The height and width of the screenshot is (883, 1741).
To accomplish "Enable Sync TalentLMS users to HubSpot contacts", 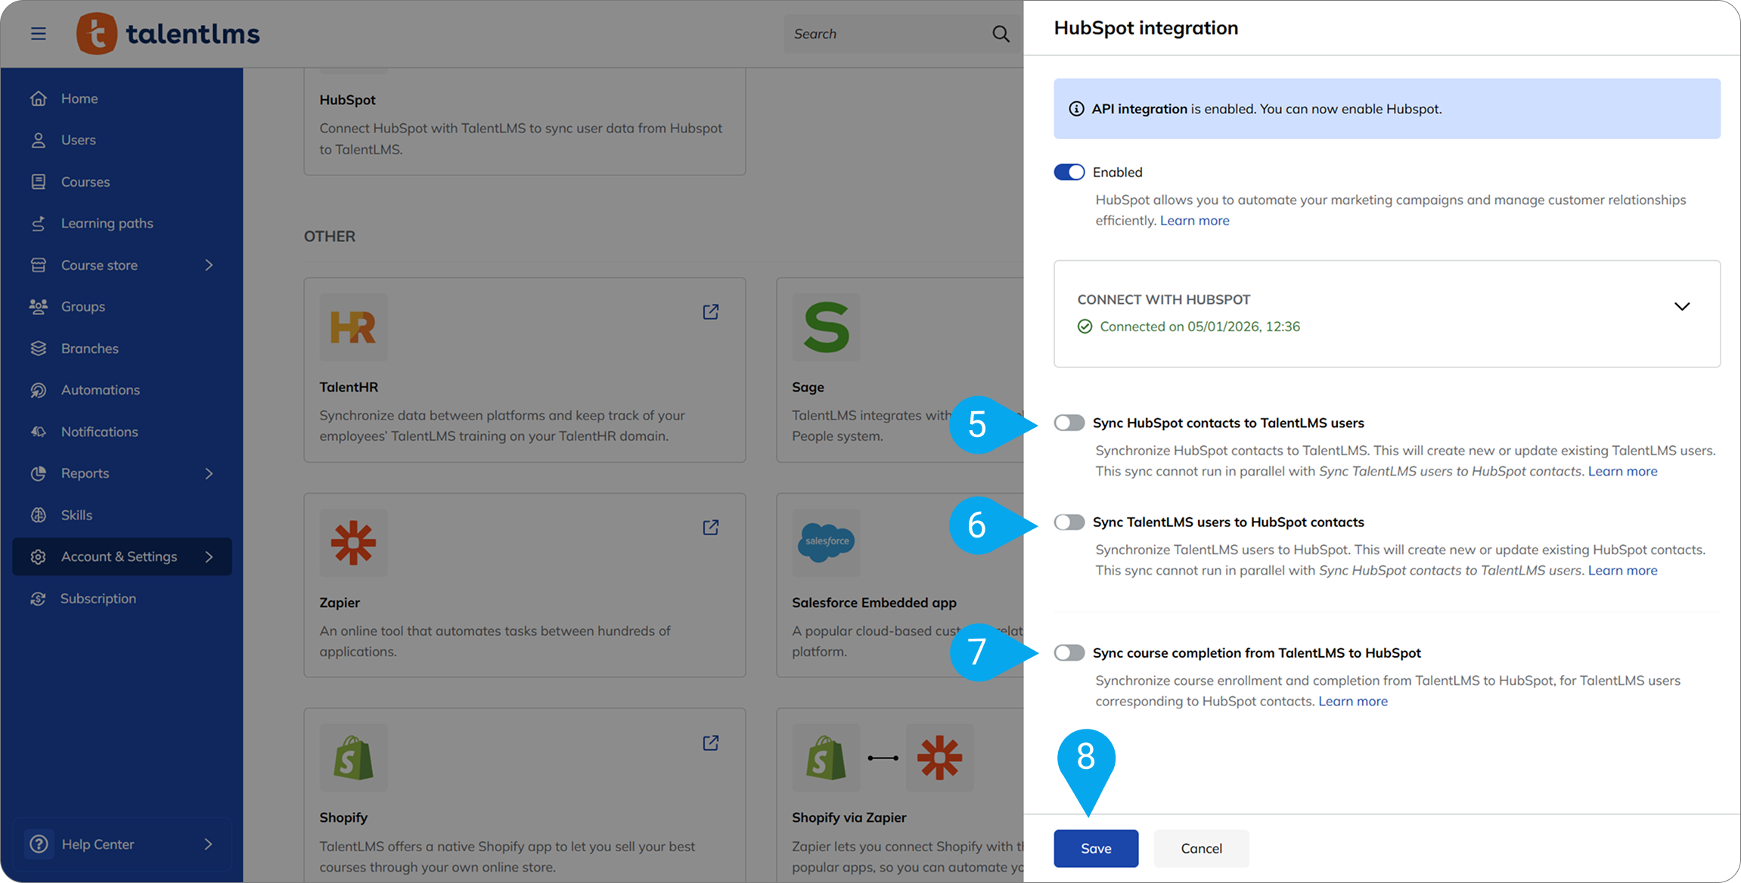I will 1069,522.
